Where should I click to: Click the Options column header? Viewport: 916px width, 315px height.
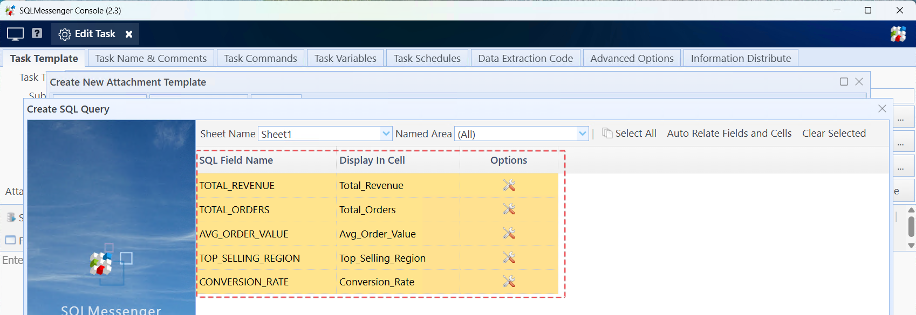509,160
